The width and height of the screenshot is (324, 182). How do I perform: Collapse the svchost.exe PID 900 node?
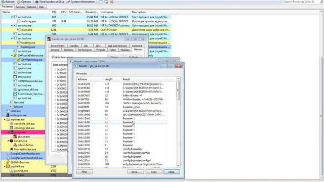click(x=12, y=26)
